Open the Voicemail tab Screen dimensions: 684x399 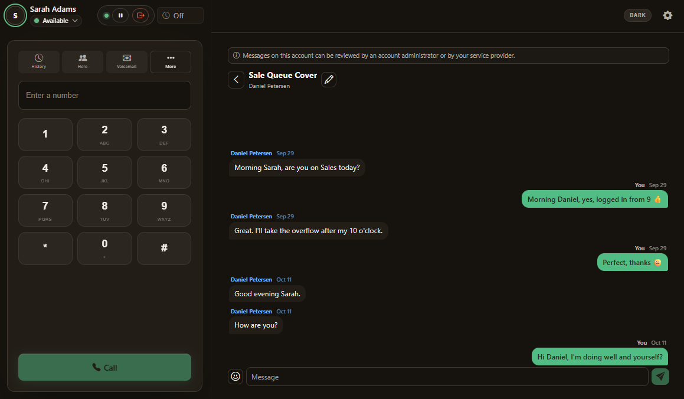click(126, 61)
